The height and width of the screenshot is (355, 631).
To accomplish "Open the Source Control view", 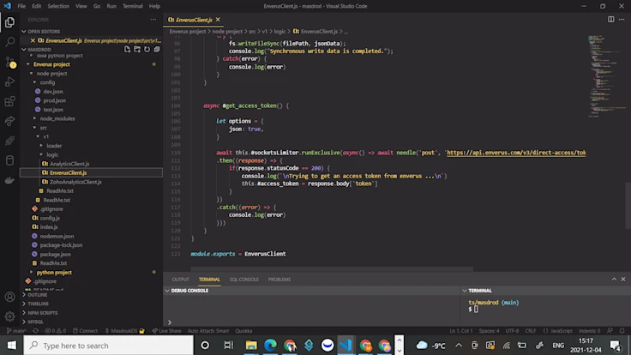I will point(9,62).
